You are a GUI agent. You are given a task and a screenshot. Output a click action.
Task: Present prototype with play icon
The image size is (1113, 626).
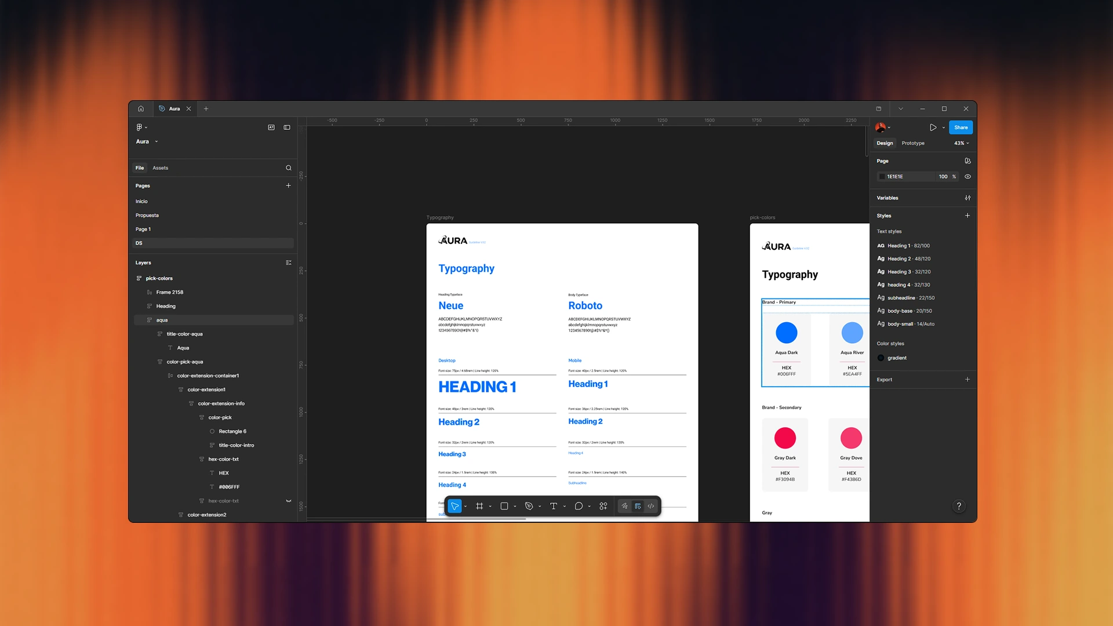(x=933, y=127)
